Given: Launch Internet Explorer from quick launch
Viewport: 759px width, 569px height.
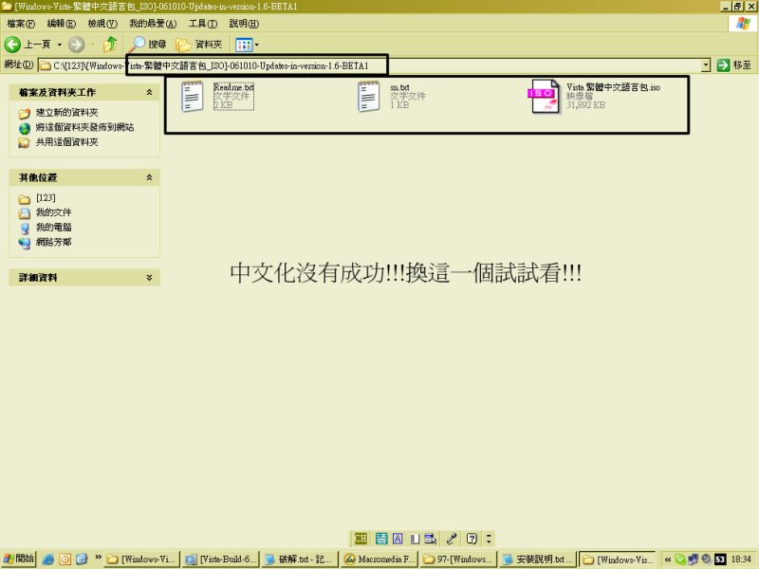Looking at the screenshot, I should pyautogui.click(x=48, y=560).
